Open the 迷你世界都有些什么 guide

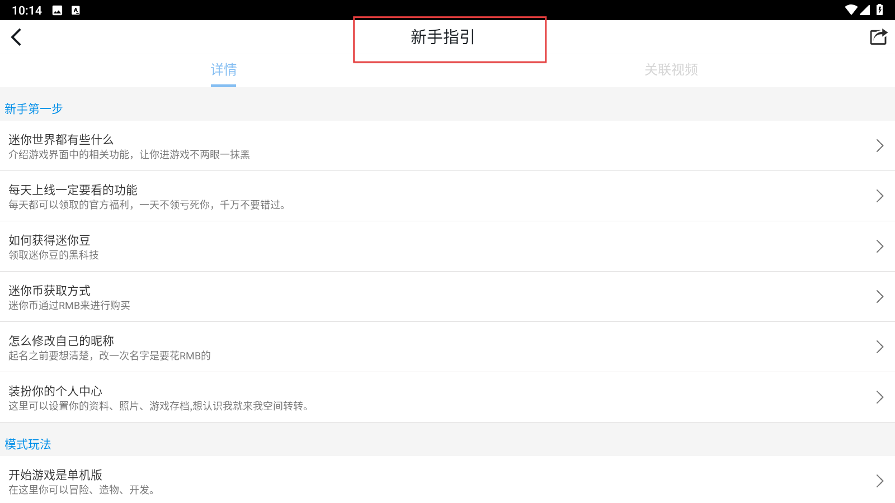click(447, 146)
